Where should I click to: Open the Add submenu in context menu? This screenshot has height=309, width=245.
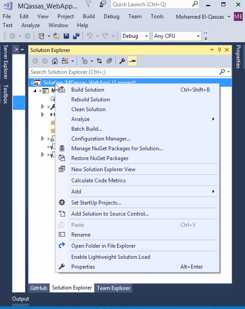(137, 192)
